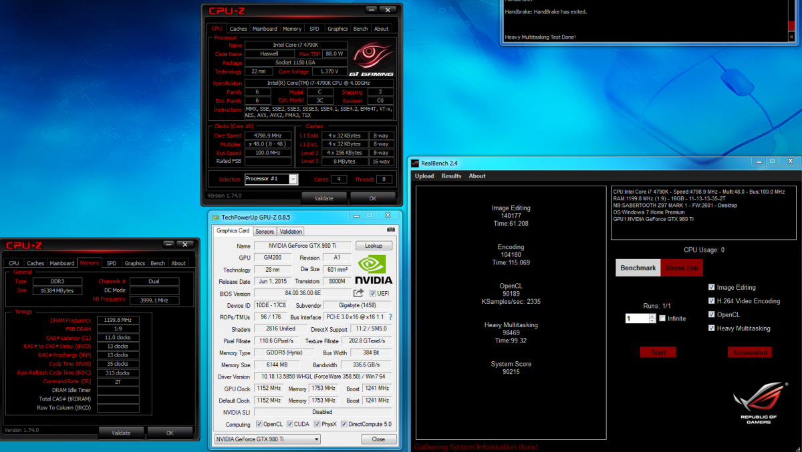802x452 pixels.
Task: Toggle the OpenCL checkbox in GPU-Z Computing row
Action: (259, 424)
